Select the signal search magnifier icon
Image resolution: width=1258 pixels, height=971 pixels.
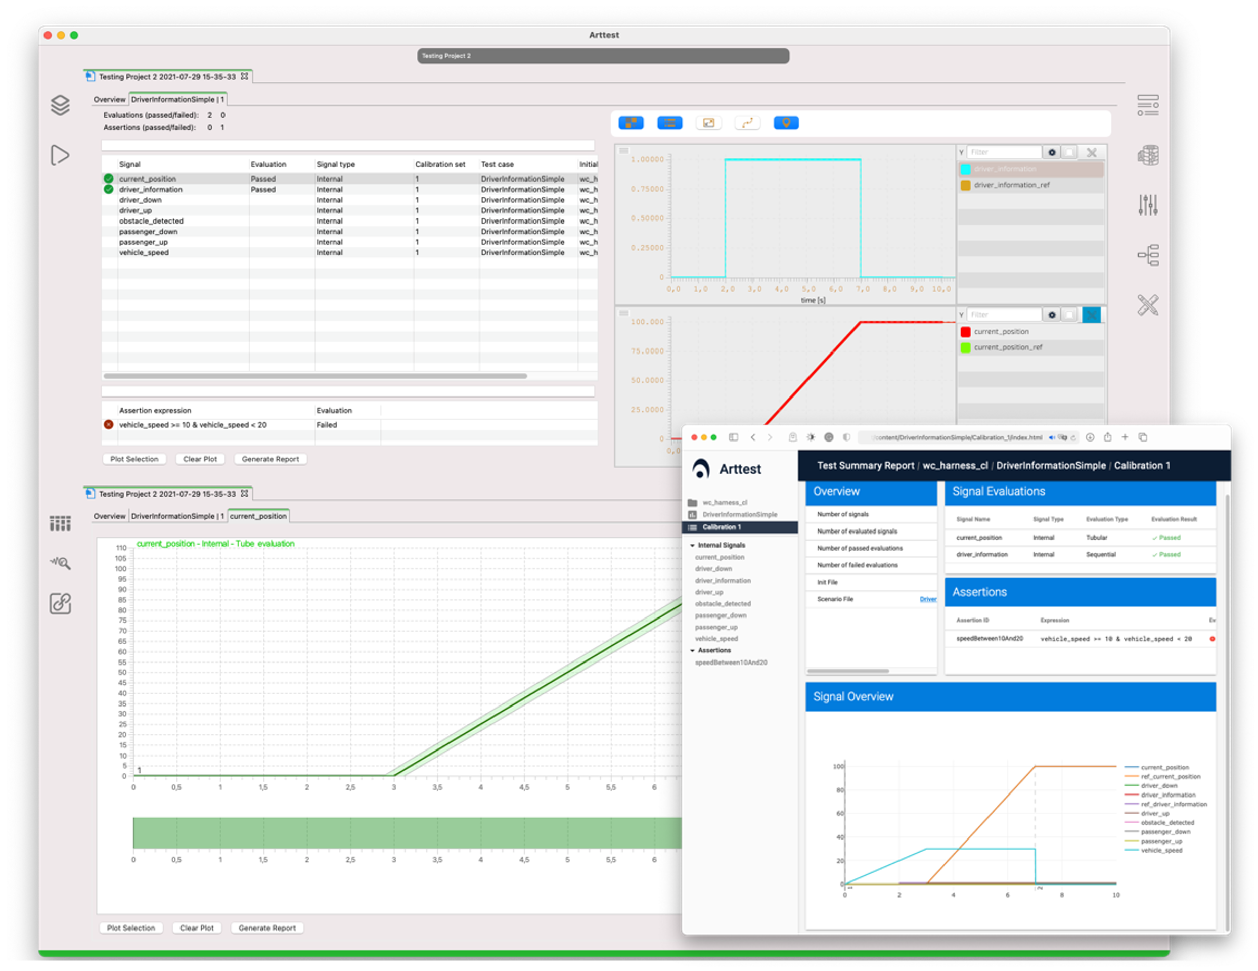coord(60,563)
